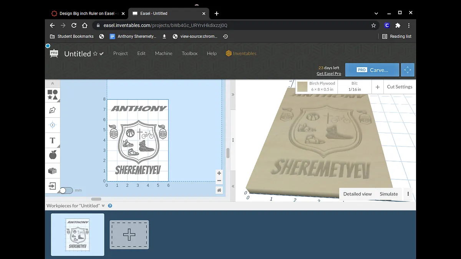Star the Untitled project as favorite
The image size is (461, 259).
point(95,54)
